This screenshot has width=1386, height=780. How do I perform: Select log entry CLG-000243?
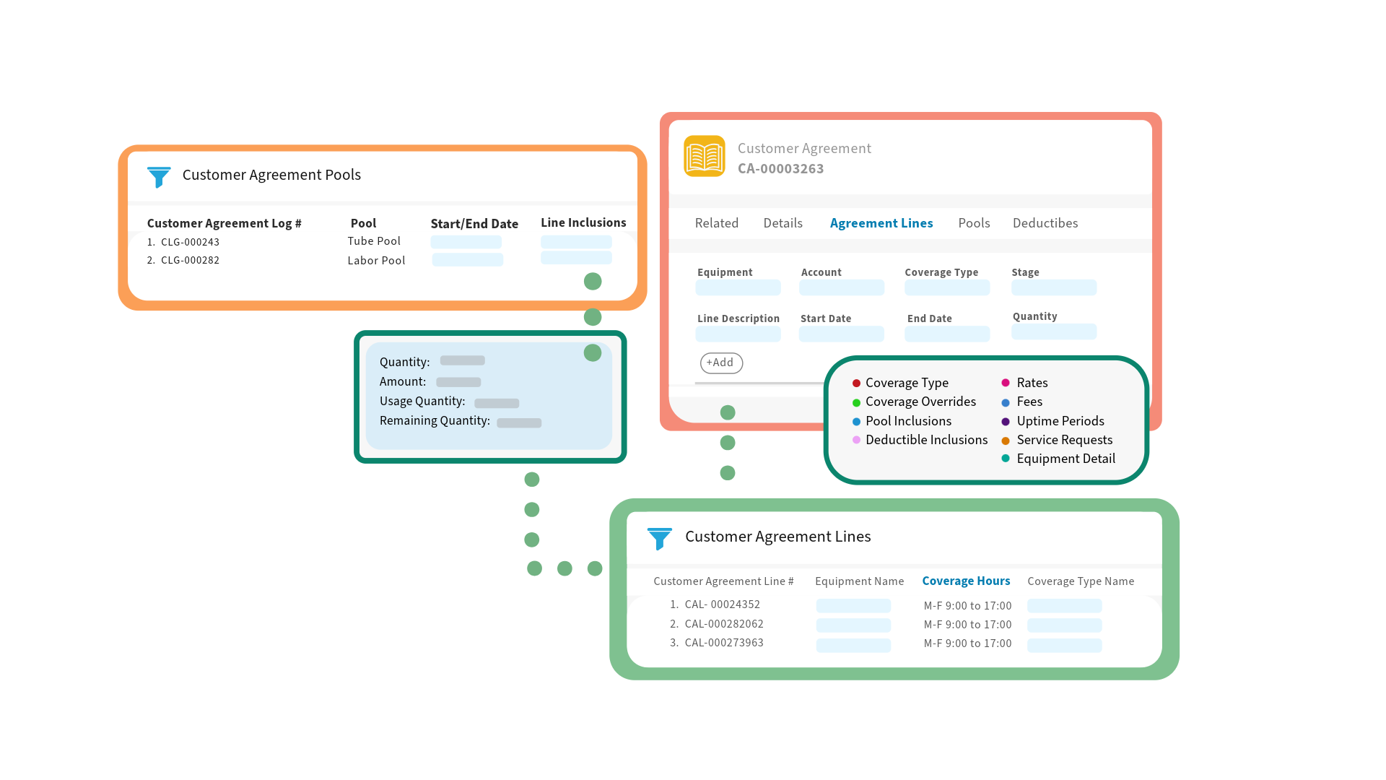[x=190, y=243]
